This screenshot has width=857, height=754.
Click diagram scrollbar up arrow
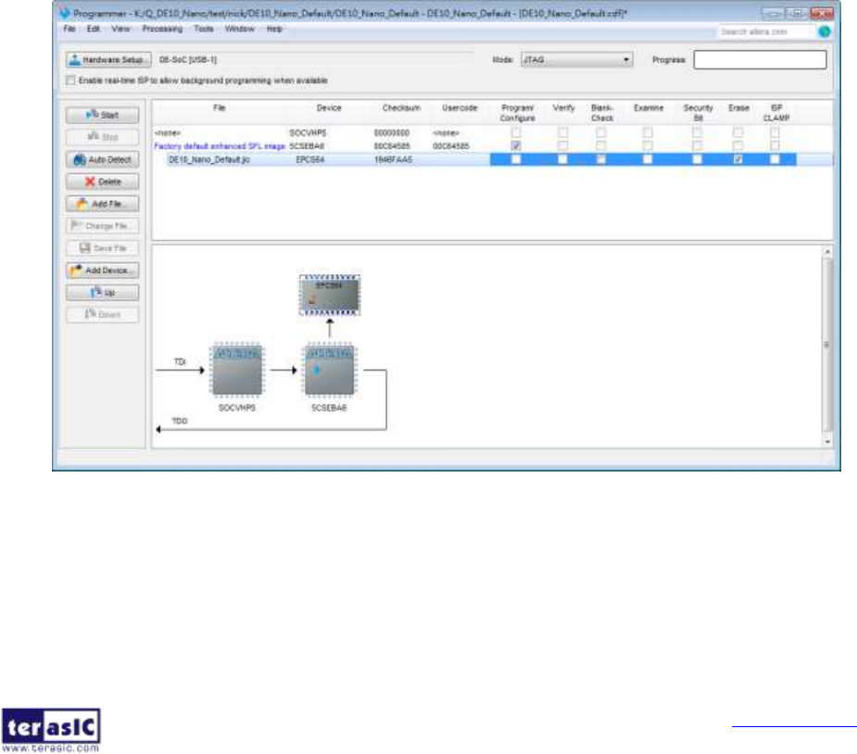click(827, 252)
